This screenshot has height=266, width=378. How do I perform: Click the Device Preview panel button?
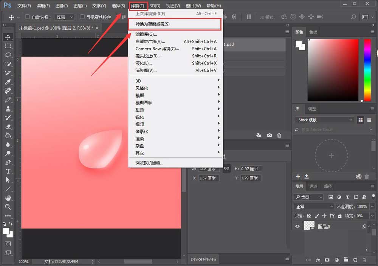click(x=203, y=259)
